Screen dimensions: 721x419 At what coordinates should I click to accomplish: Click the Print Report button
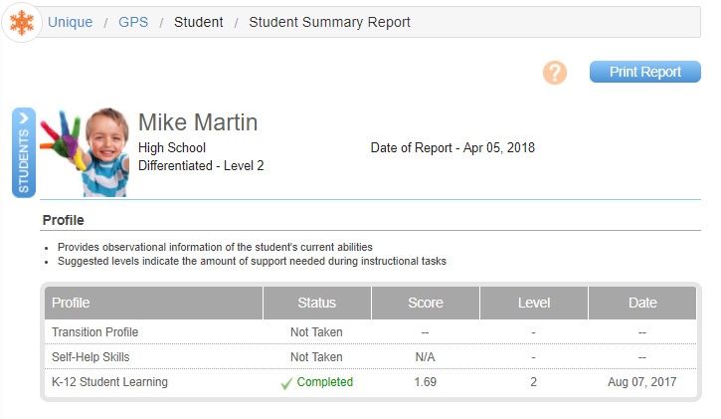[645, 72]
